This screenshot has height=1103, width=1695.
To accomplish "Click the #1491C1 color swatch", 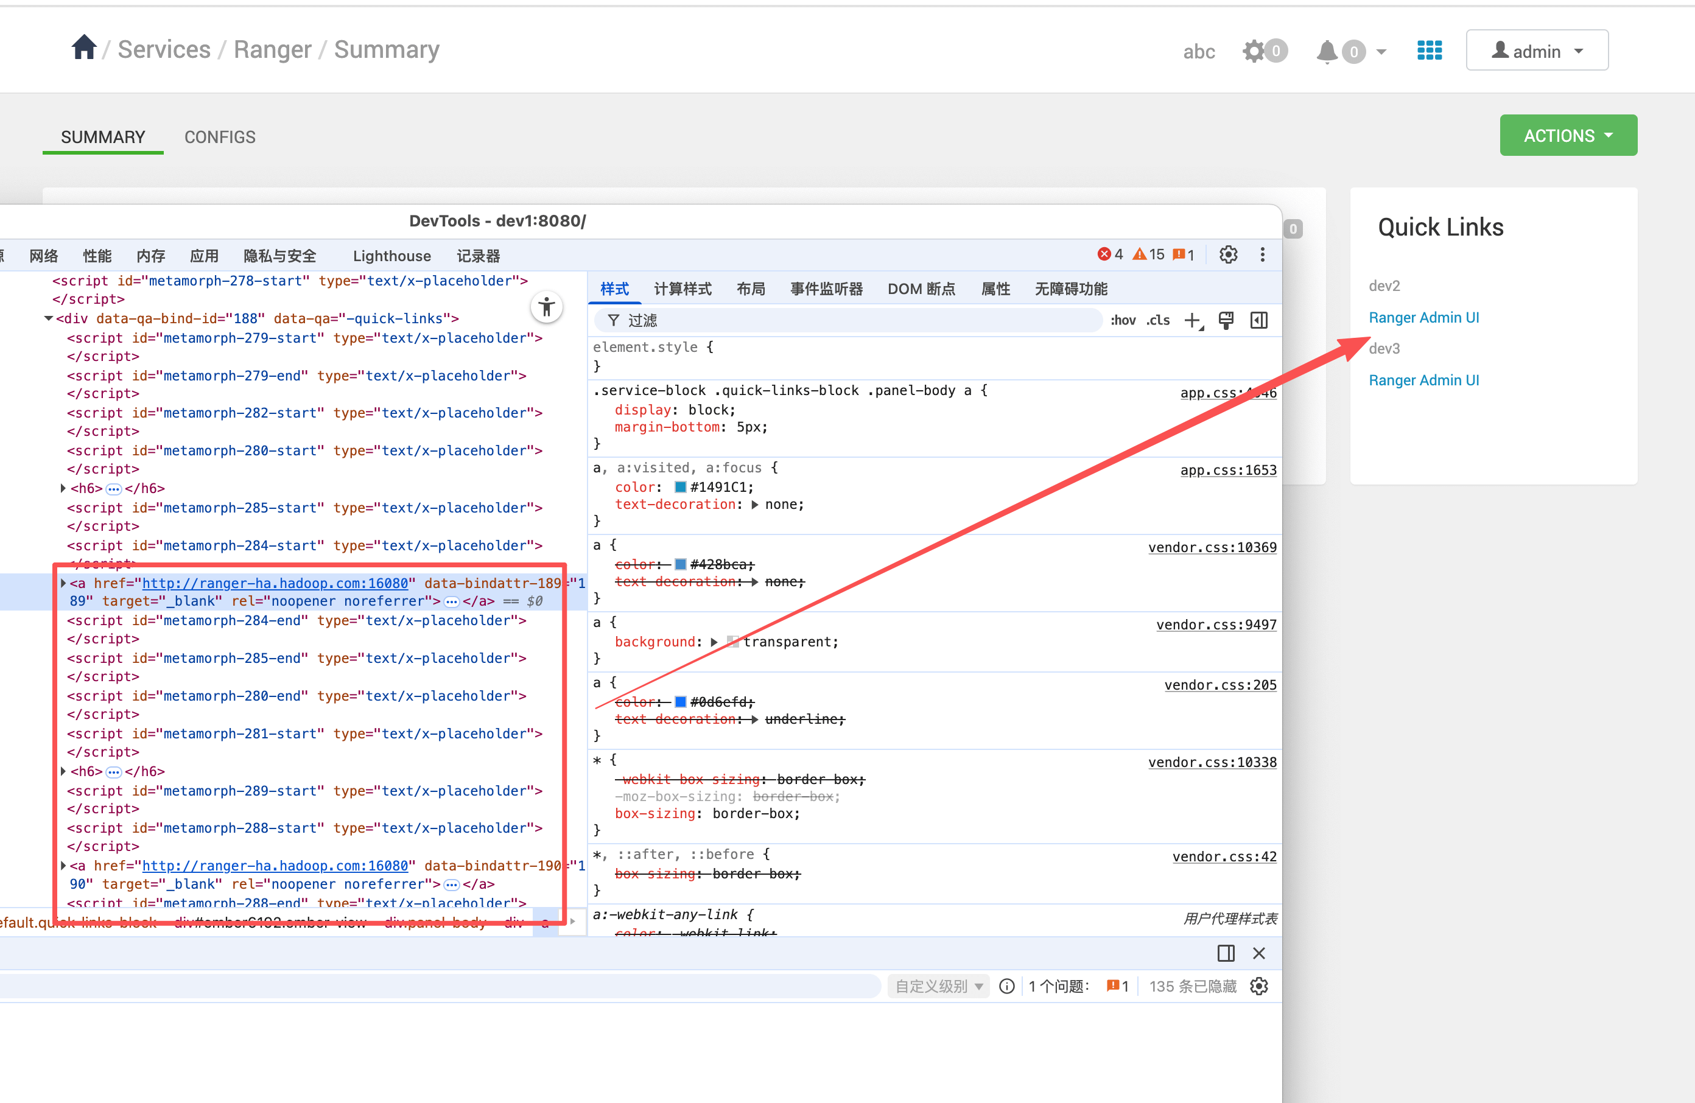I will tap(680, 488).
